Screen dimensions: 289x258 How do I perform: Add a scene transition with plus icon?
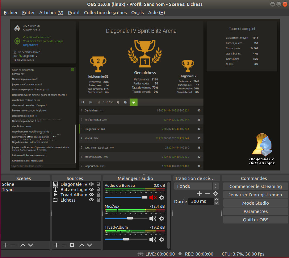point(199,194)
